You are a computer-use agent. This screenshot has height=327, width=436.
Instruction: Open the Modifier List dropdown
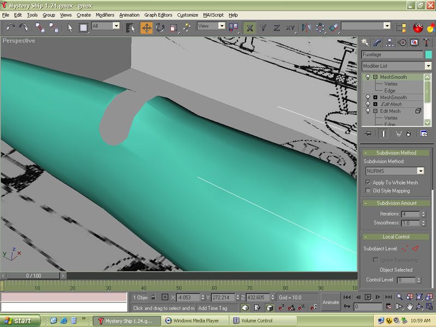click(x=428, y=66)
